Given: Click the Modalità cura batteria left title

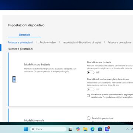Looking at the screenshot, I should click(x=37, y=64).
